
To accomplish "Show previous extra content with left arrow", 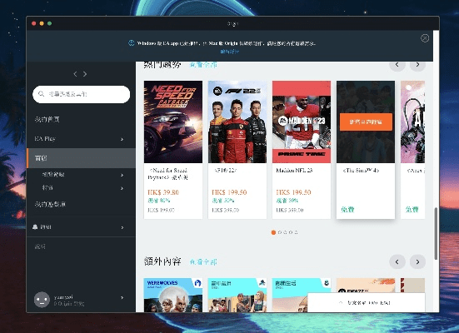I will (397, 261).
